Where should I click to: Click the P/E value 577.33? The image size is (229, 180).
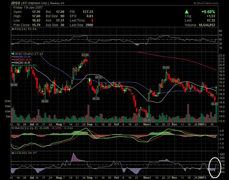[x=88, y=12]
